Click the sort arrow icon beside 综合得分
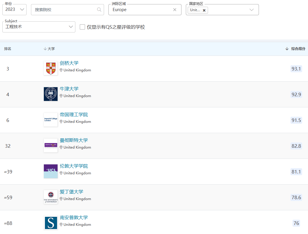 (x=287, y=49)
